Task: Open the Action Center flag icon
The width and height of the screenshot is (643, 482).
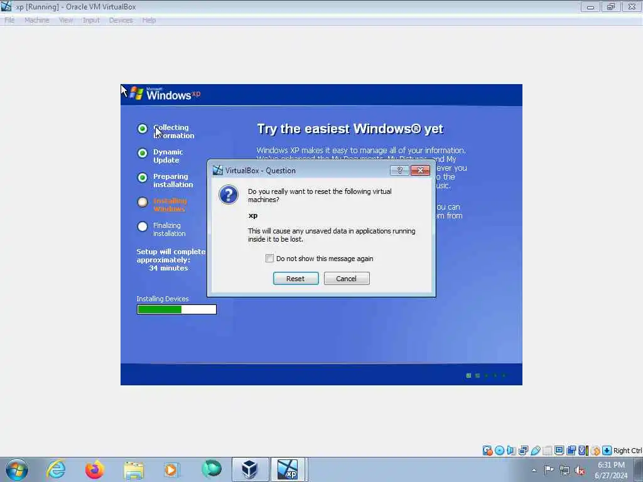Action: [x=549, y=469]
